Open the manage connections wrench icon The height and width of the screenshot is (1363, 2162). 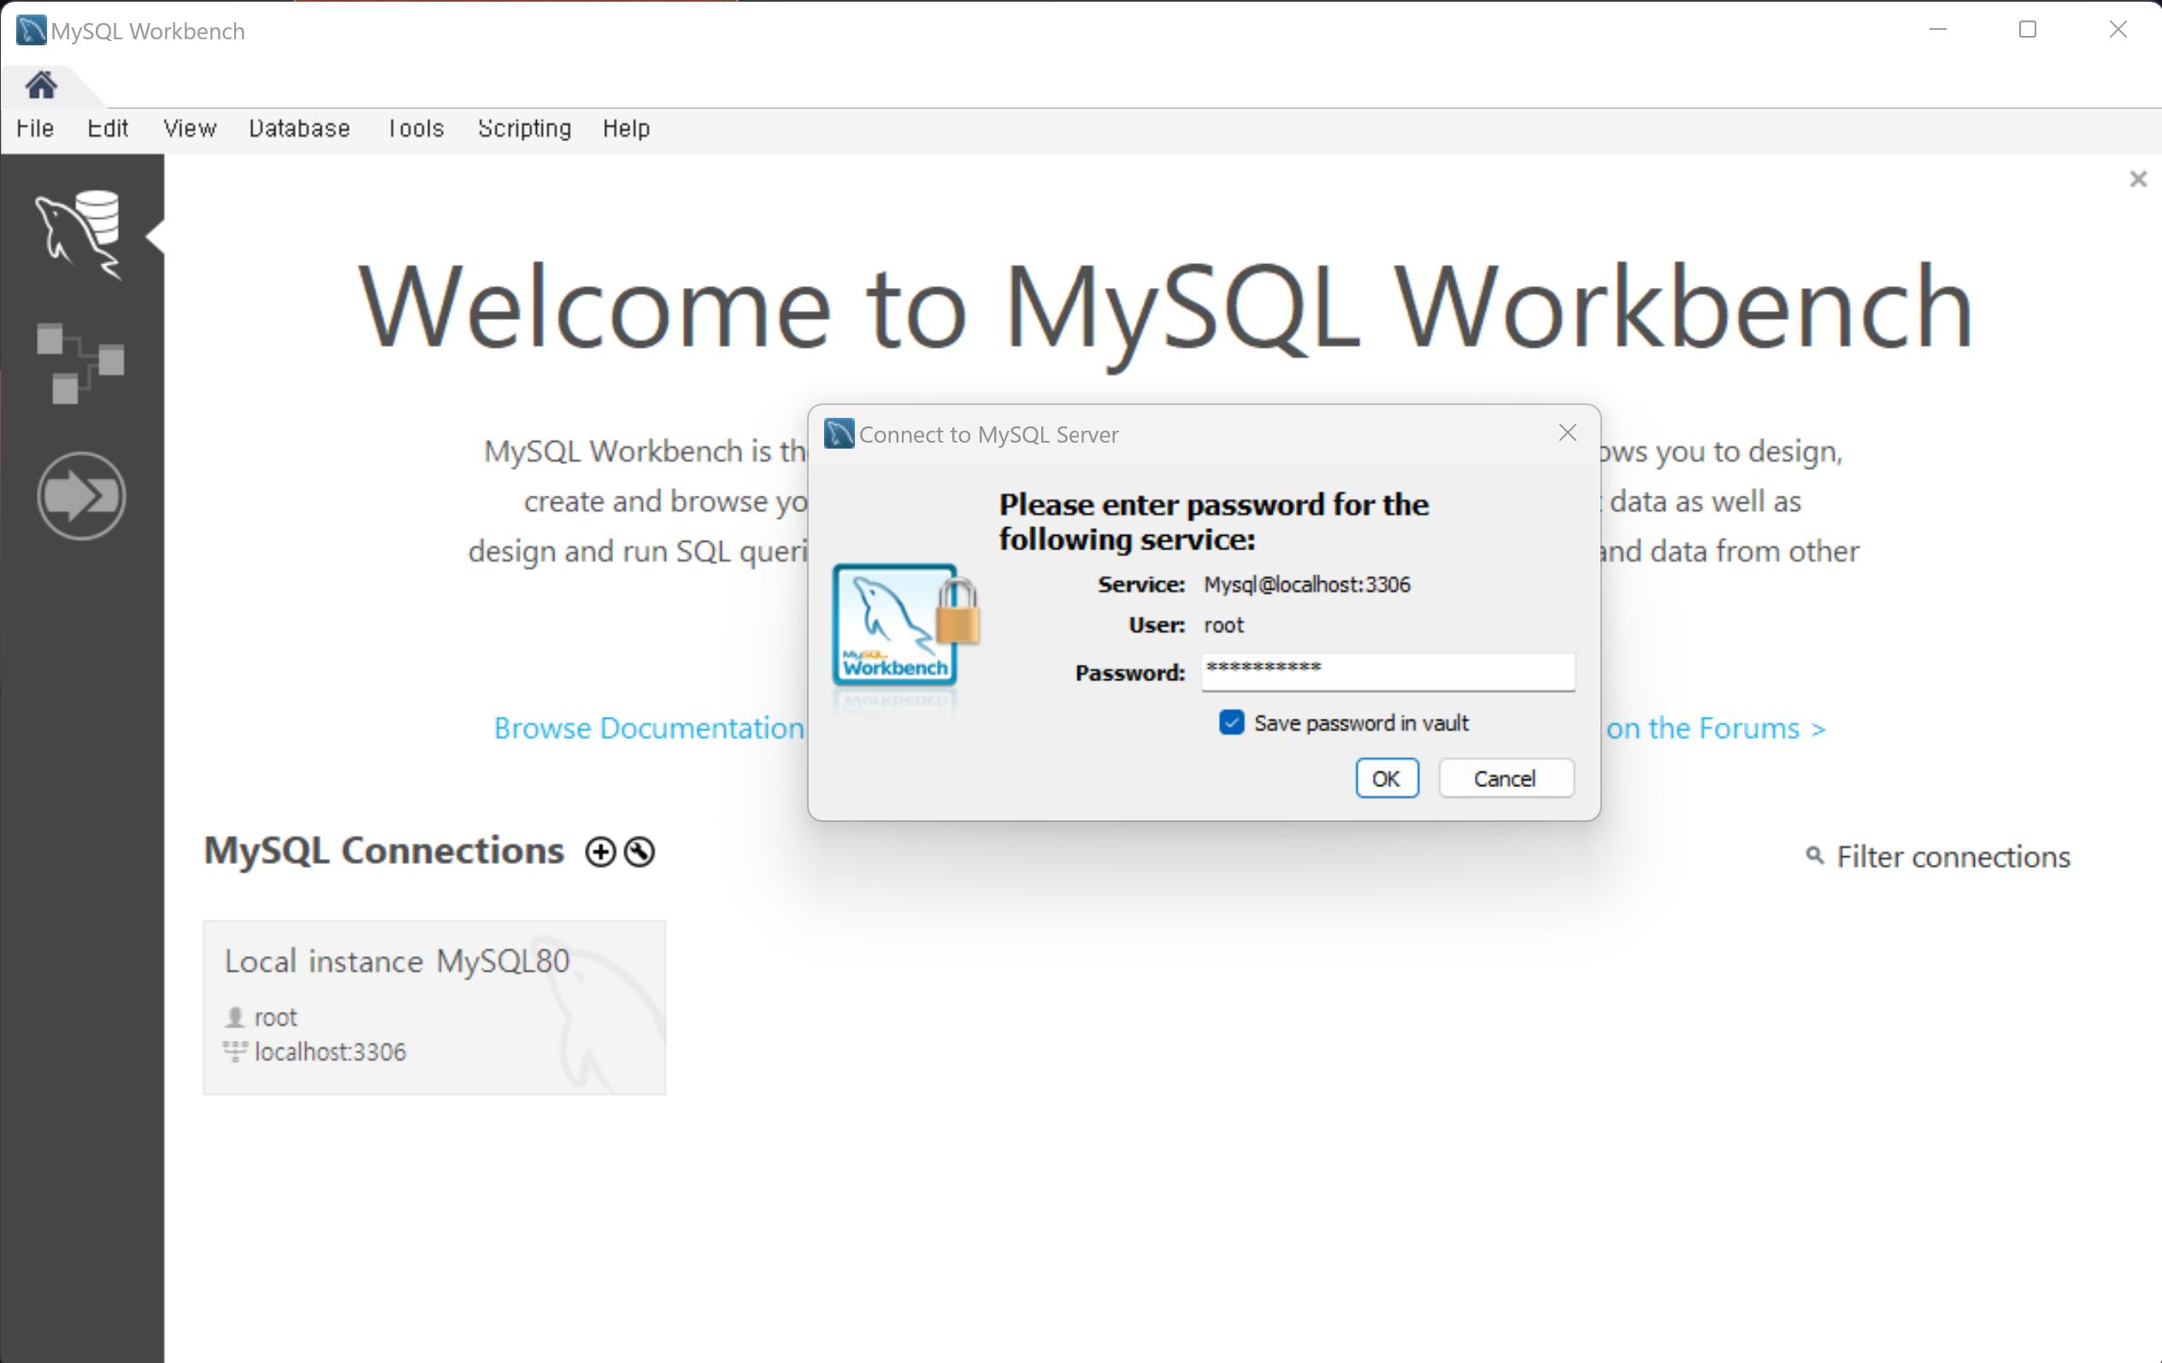coord(639,851)
